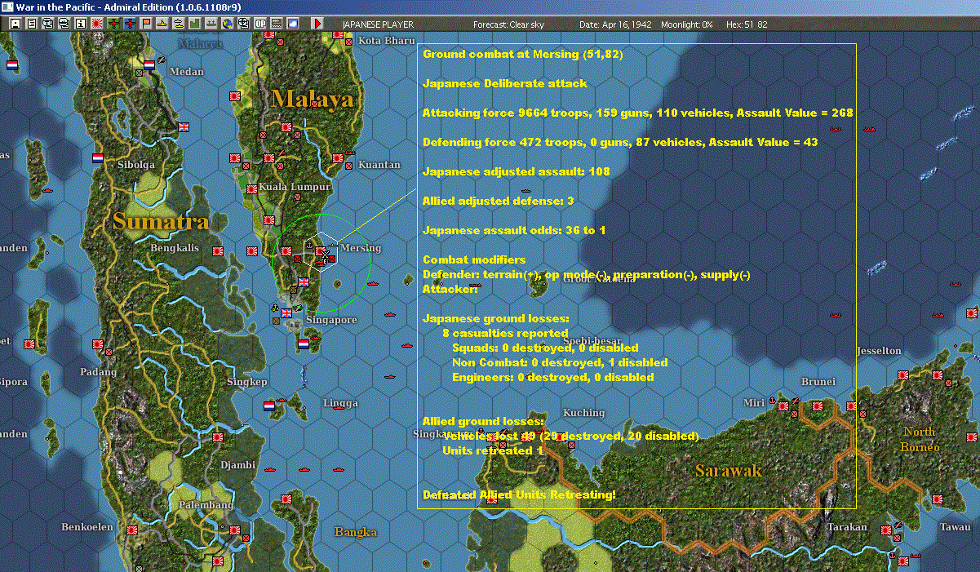Click the single yellow ship toolbar icon

(x=162, y=24)
